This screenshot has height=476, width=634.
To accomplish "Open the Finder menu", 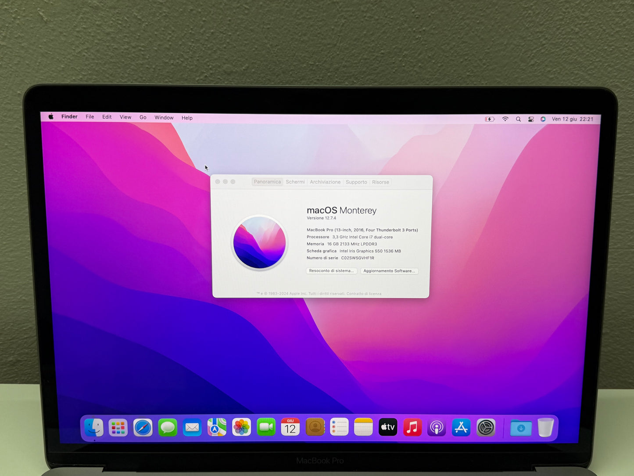I will pyautogui.click(x=69, y=117).
